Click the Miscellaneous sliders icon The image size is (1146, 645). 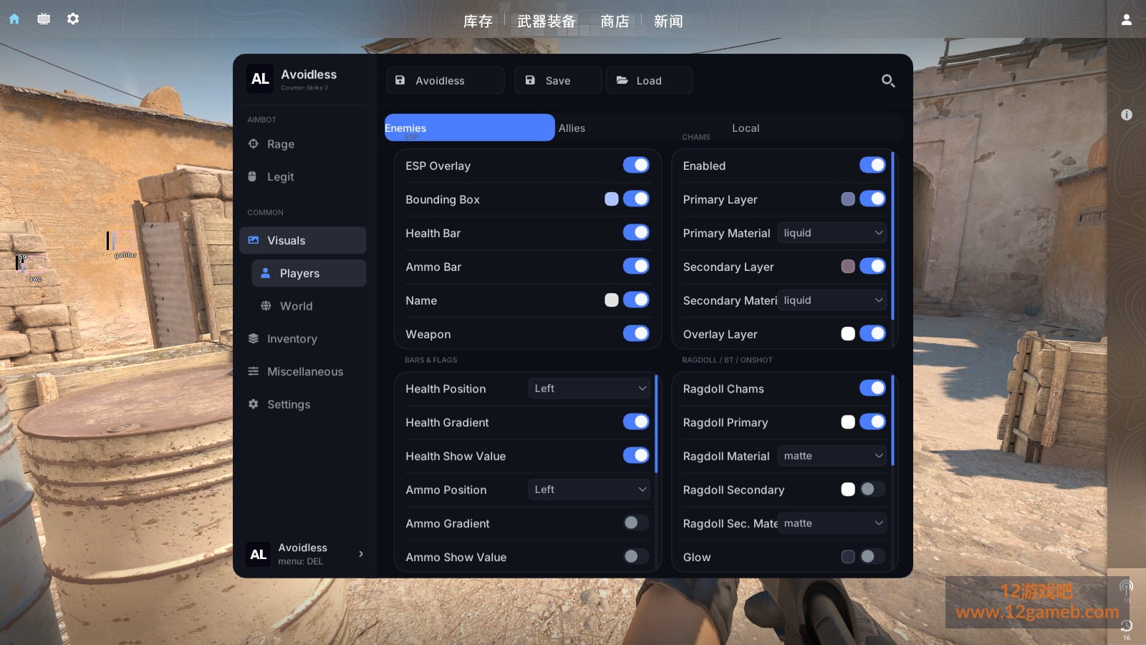[253, 371]
